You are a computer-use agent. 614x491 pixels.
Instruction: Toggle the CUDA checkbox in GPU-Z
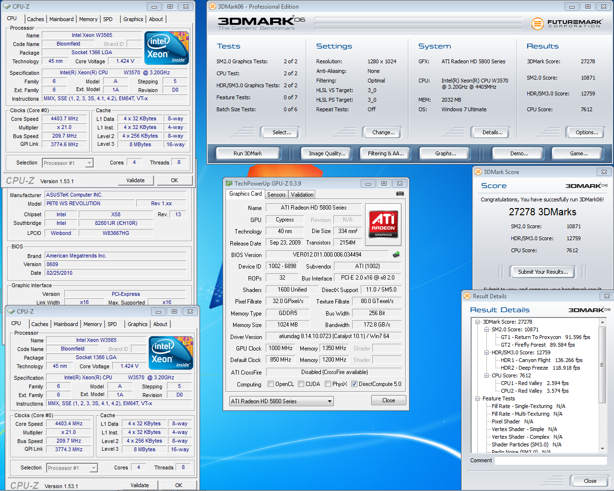pyautogui.click(x=301, y=384)
